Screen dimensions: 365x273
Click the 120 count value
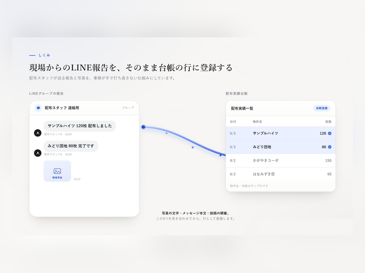(323, 133)
